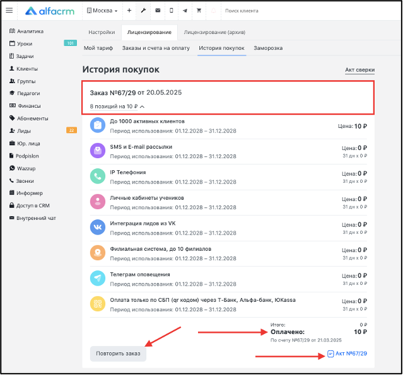Open Звонки sidebar section
This screenshot has width=403, height=375.
21,181
